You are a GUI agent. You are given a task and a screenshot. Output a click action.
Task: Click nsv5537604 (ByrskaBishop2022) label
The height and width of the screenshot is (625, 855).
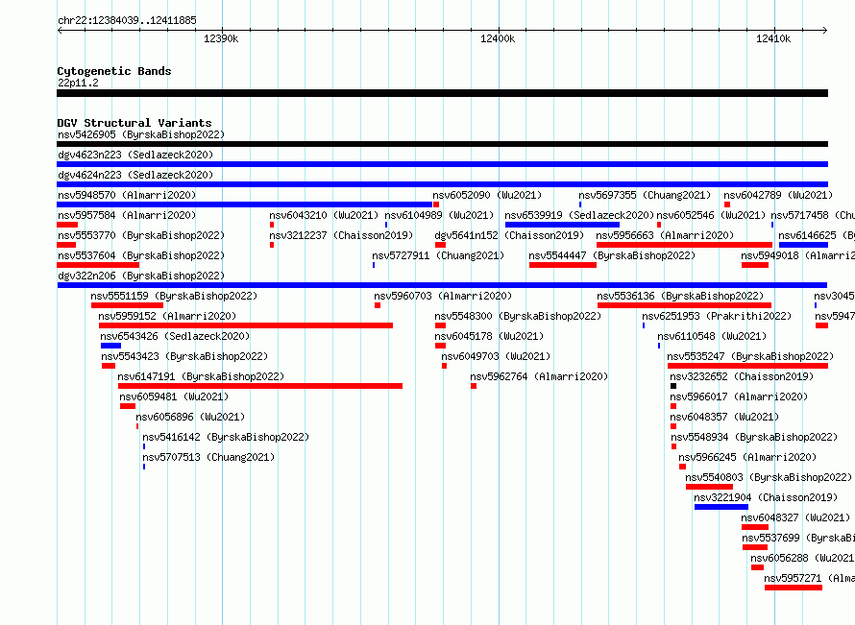pos(141,255)
